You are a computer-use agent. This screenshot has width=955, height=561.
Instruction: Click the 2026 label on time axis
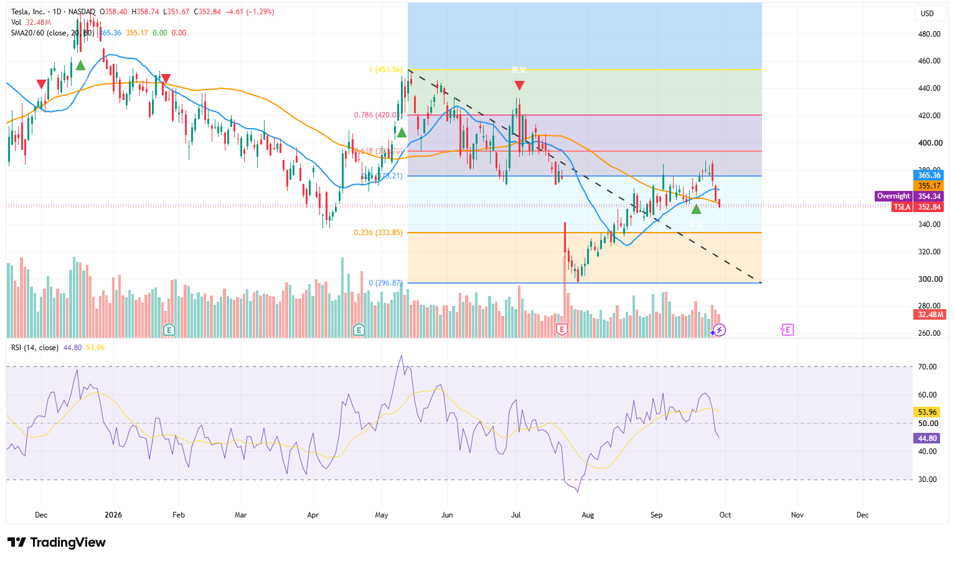[113, 515]
